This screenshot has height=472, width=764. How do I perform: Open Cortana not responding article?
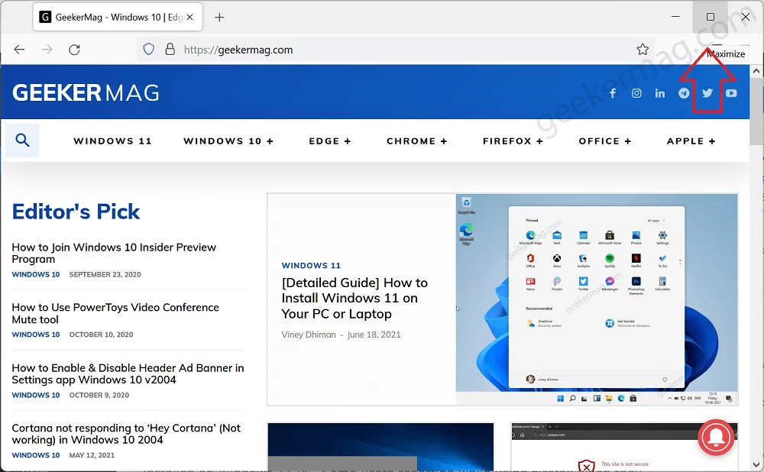pyautogui.click(x=126, y=434)
